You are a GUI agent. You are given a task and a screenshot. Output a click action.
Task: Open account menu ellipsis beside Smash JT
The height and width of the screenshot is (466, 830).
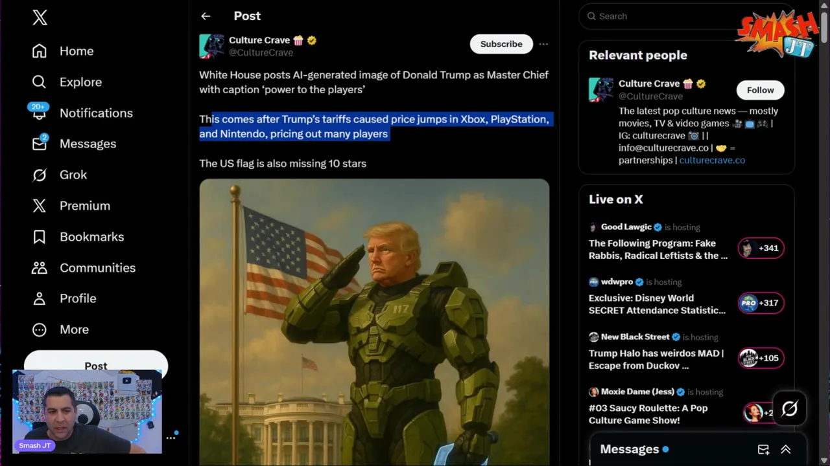pyautogui.click(x=171, y=438)
